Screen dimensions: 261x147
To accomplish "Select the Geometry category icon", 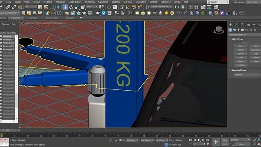I will point(230,30).
